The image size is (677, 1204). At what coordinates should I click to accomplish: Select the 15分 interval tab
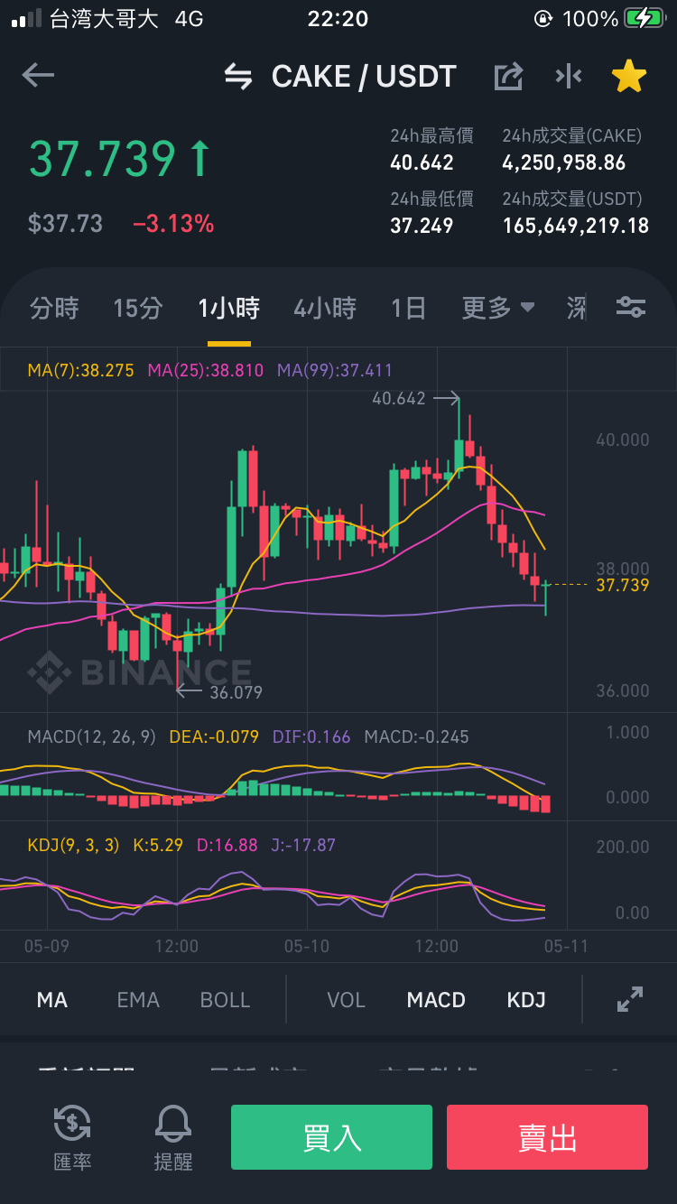coord(138,309)
